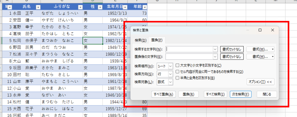Open the arrow beside the top 書式(M) button
The width and height of the screenshot is (297, 117).
(x=273, y=49)
